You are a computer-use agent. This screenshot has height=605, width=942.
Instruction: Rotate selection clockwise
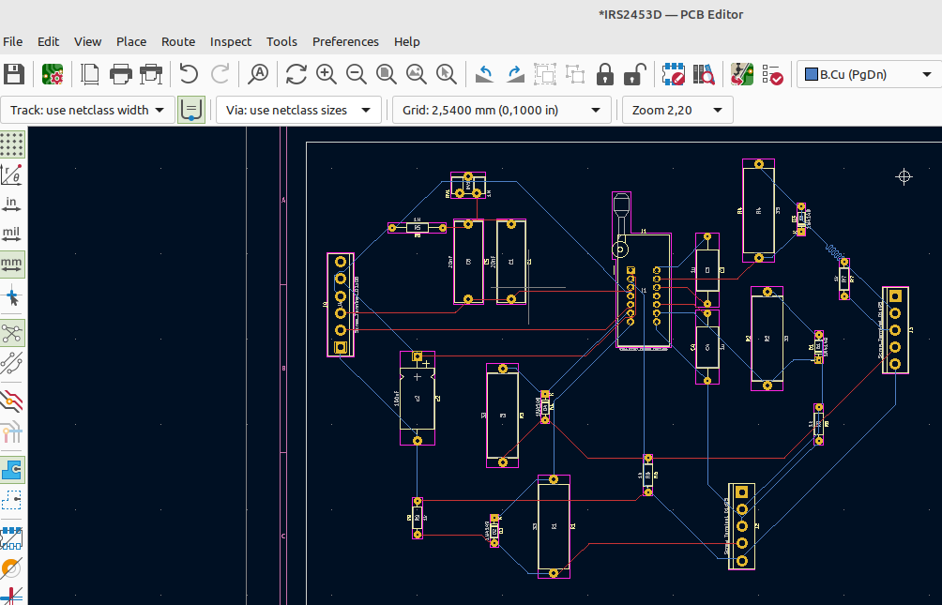pyautogui.click(x=515, y=74)
